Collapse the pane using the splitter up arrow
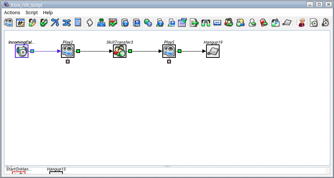This screenshot has height=178, width=334. pyautogui.click(x=7, y=166)
